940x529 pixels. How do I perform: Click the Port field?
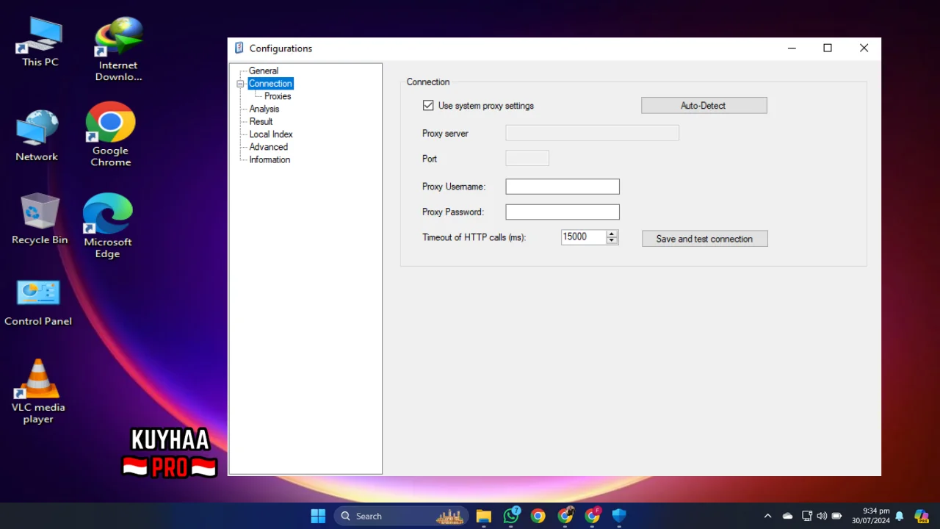click(x=527, y=158)
